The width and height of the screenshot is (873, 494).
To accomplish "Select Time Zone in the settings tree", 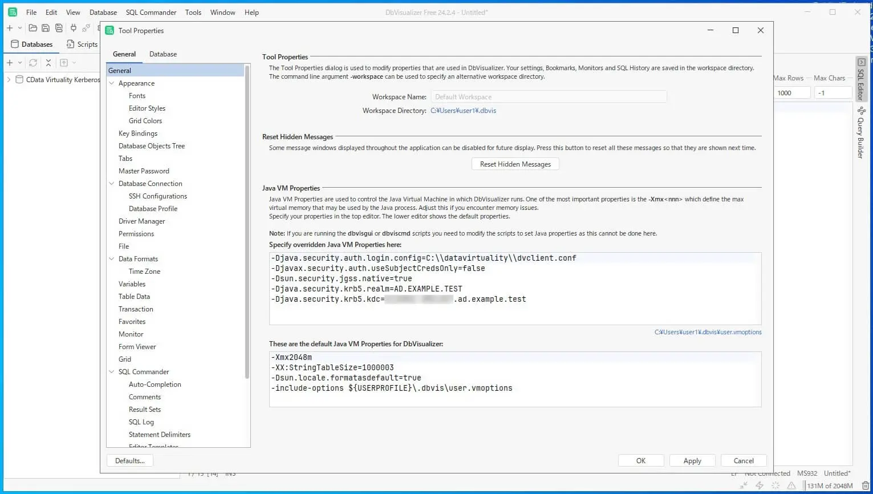I will click(144, 272).
